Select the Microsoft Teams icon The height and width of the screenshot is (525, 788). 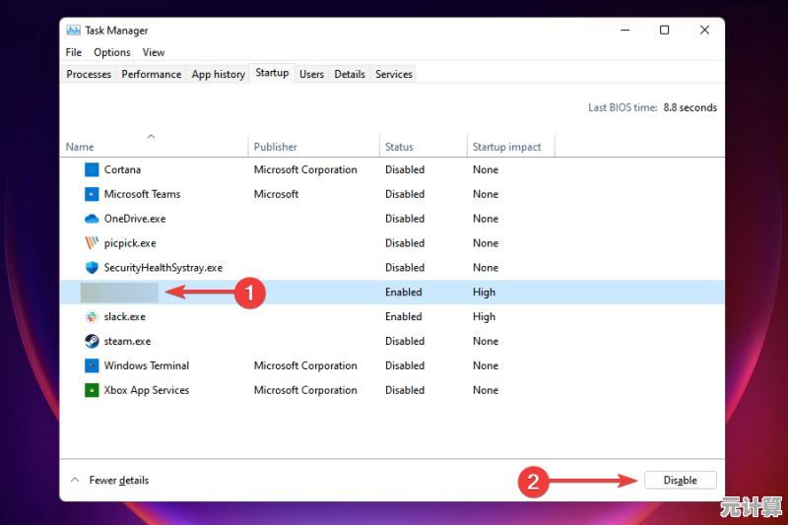pos(92,194)
